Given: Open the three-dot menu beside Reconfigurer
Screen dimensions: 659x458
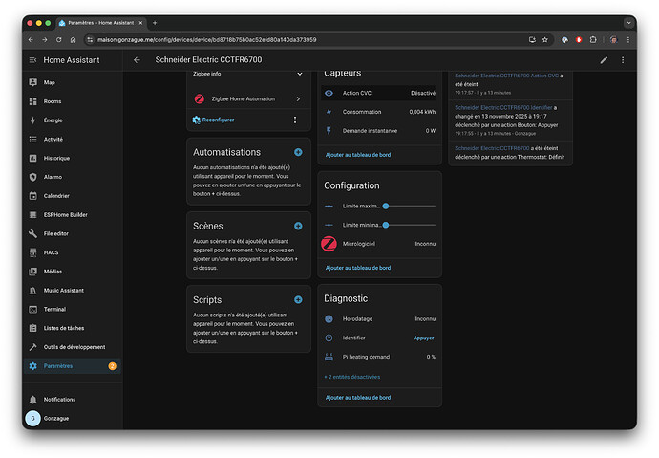Looking at the screenshot, I should (x=294, y=120).
